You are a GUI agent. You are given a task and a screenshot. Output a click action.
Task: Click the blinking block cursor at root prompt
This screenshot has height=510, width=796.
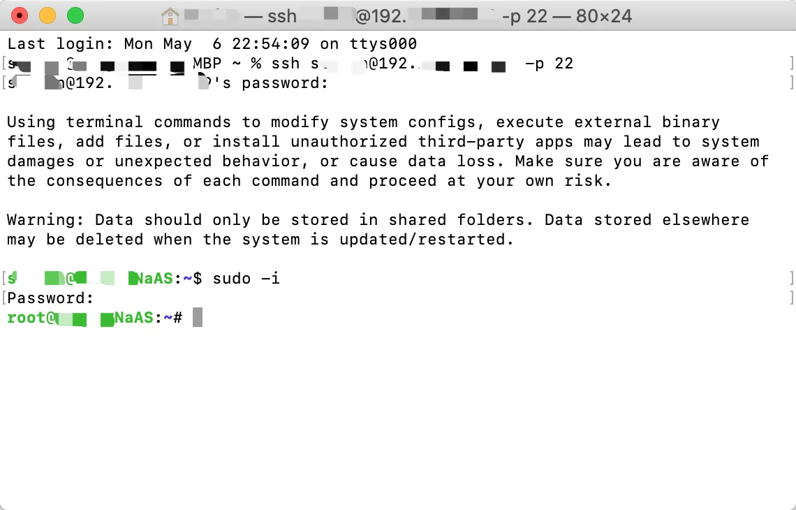(x=196, y=317)
